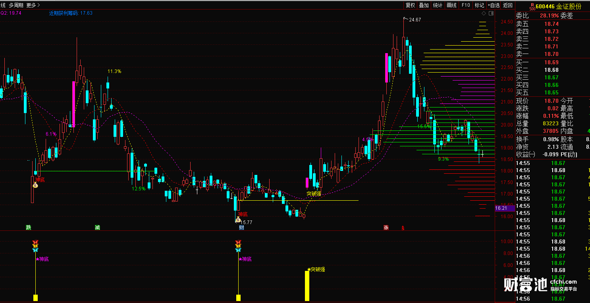
Task: Click the 突破强 label on the price chart
Action: (313, 194)
